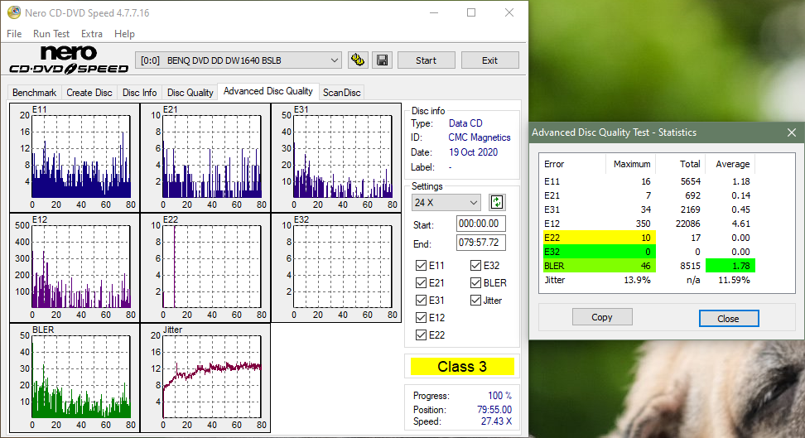Switch to the Create Disc tab

(x=89, y=93)
